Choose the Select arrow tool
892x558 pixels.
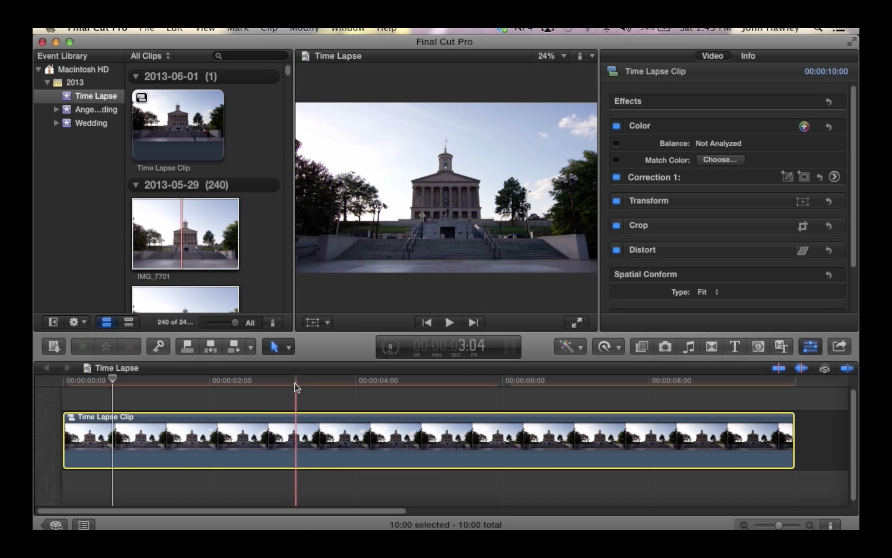click(x=274, y=347)
